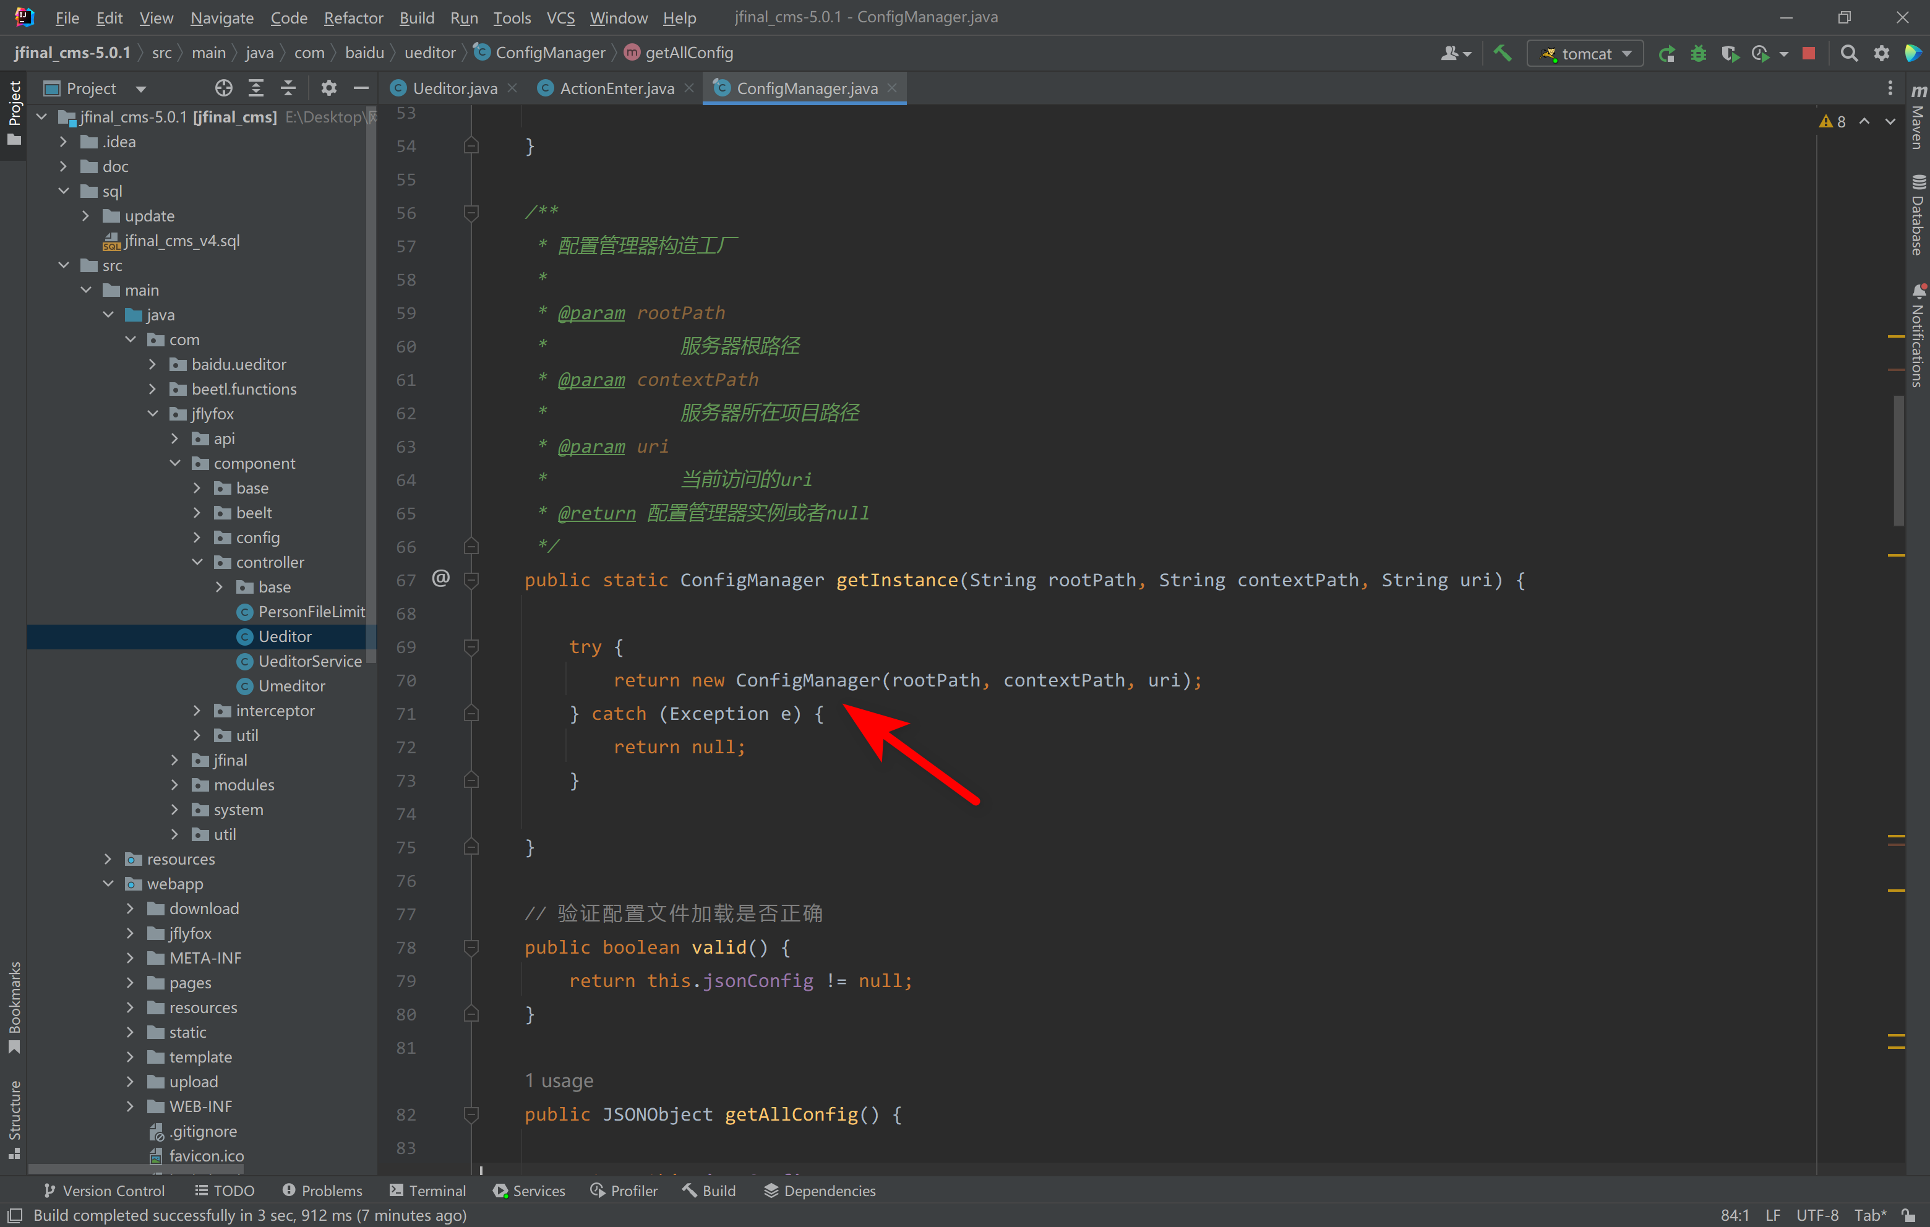Viewport: 1930px width, 1227px height.
Task: Stop the running process
Action: point(1808,54)
